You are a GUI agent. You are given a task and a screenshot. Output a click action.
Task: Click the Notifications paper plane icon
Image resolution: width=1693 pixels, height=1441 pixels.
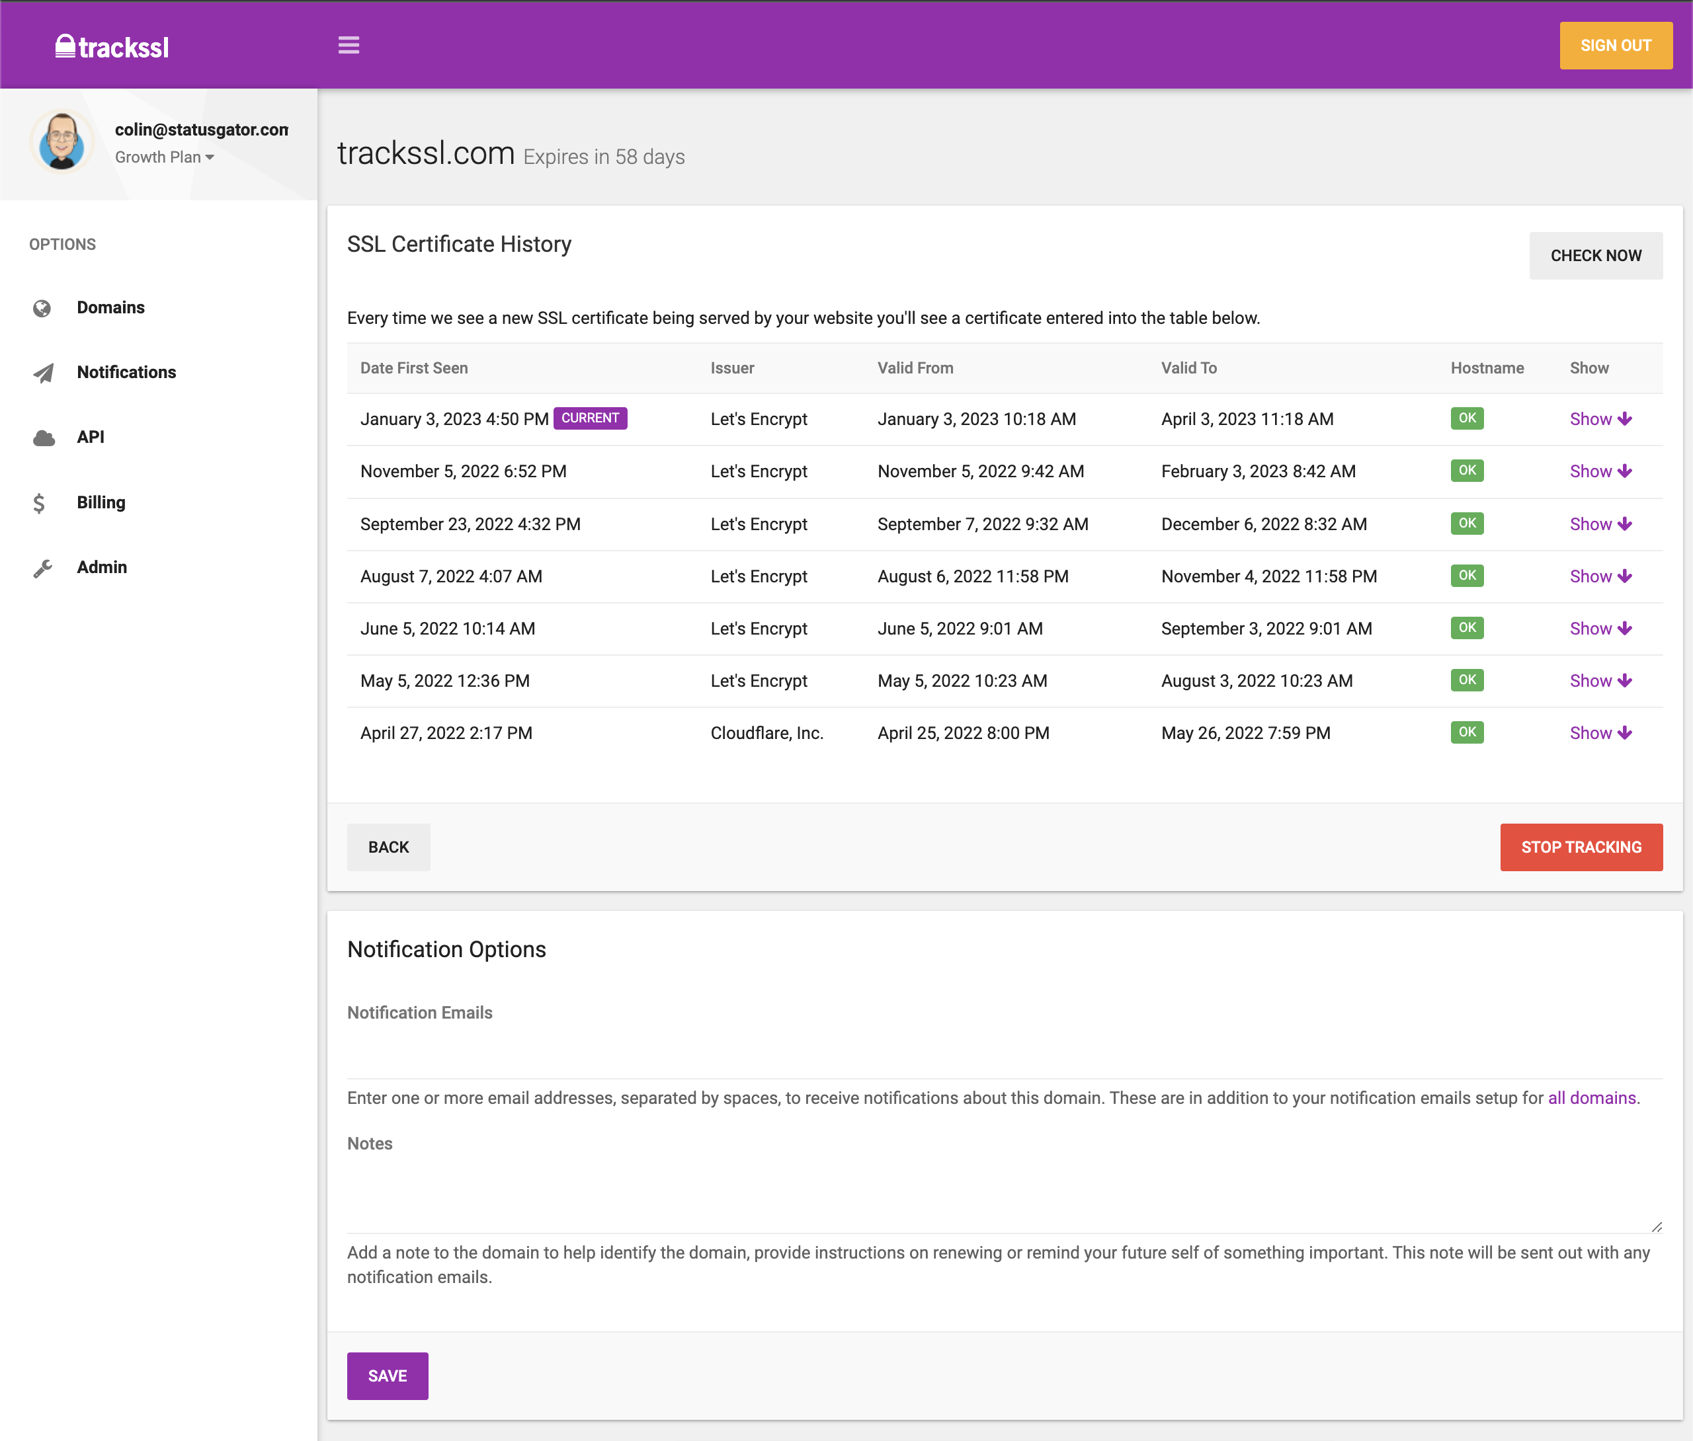(43, 373)
